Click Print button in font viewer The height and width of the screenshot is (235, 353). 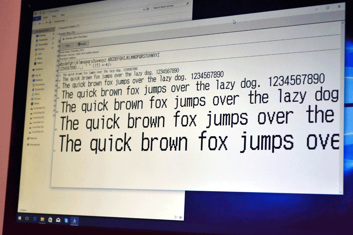[x=68, y=45]
